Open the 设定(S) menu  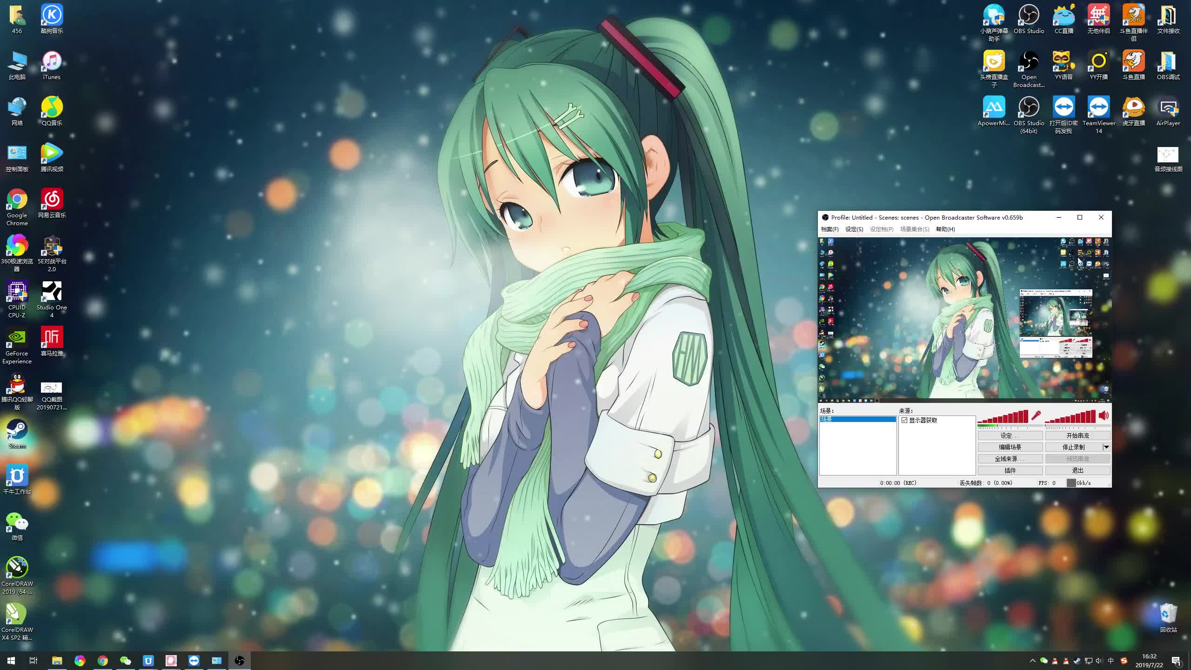pos(854,229)
